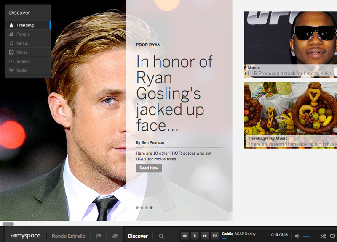This screenshot has width=337, height=242.
Task: Select the second carousel dot
Action: tap(142, 208)
